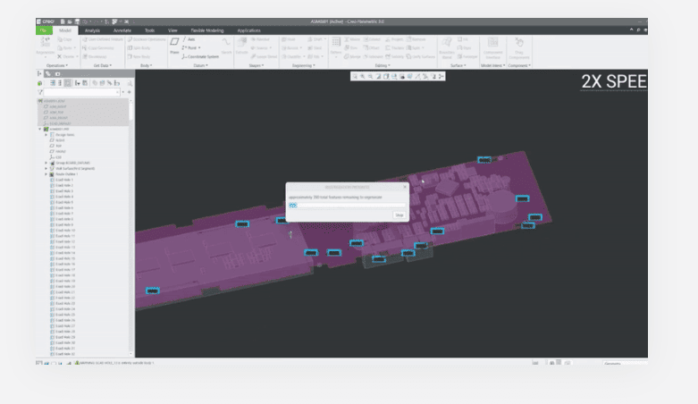698x404 pixels.
Task: Click the Axis datum tool
Action: click(189, 39)
